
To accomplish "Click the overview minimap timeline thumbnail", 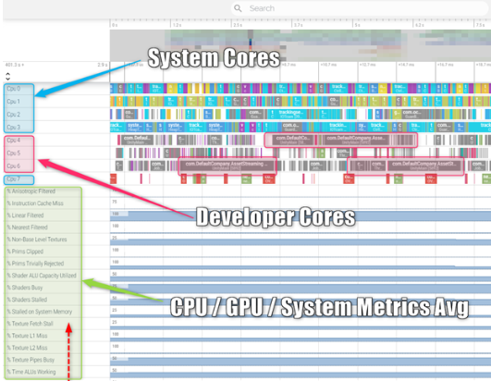I will click(300, 45).
